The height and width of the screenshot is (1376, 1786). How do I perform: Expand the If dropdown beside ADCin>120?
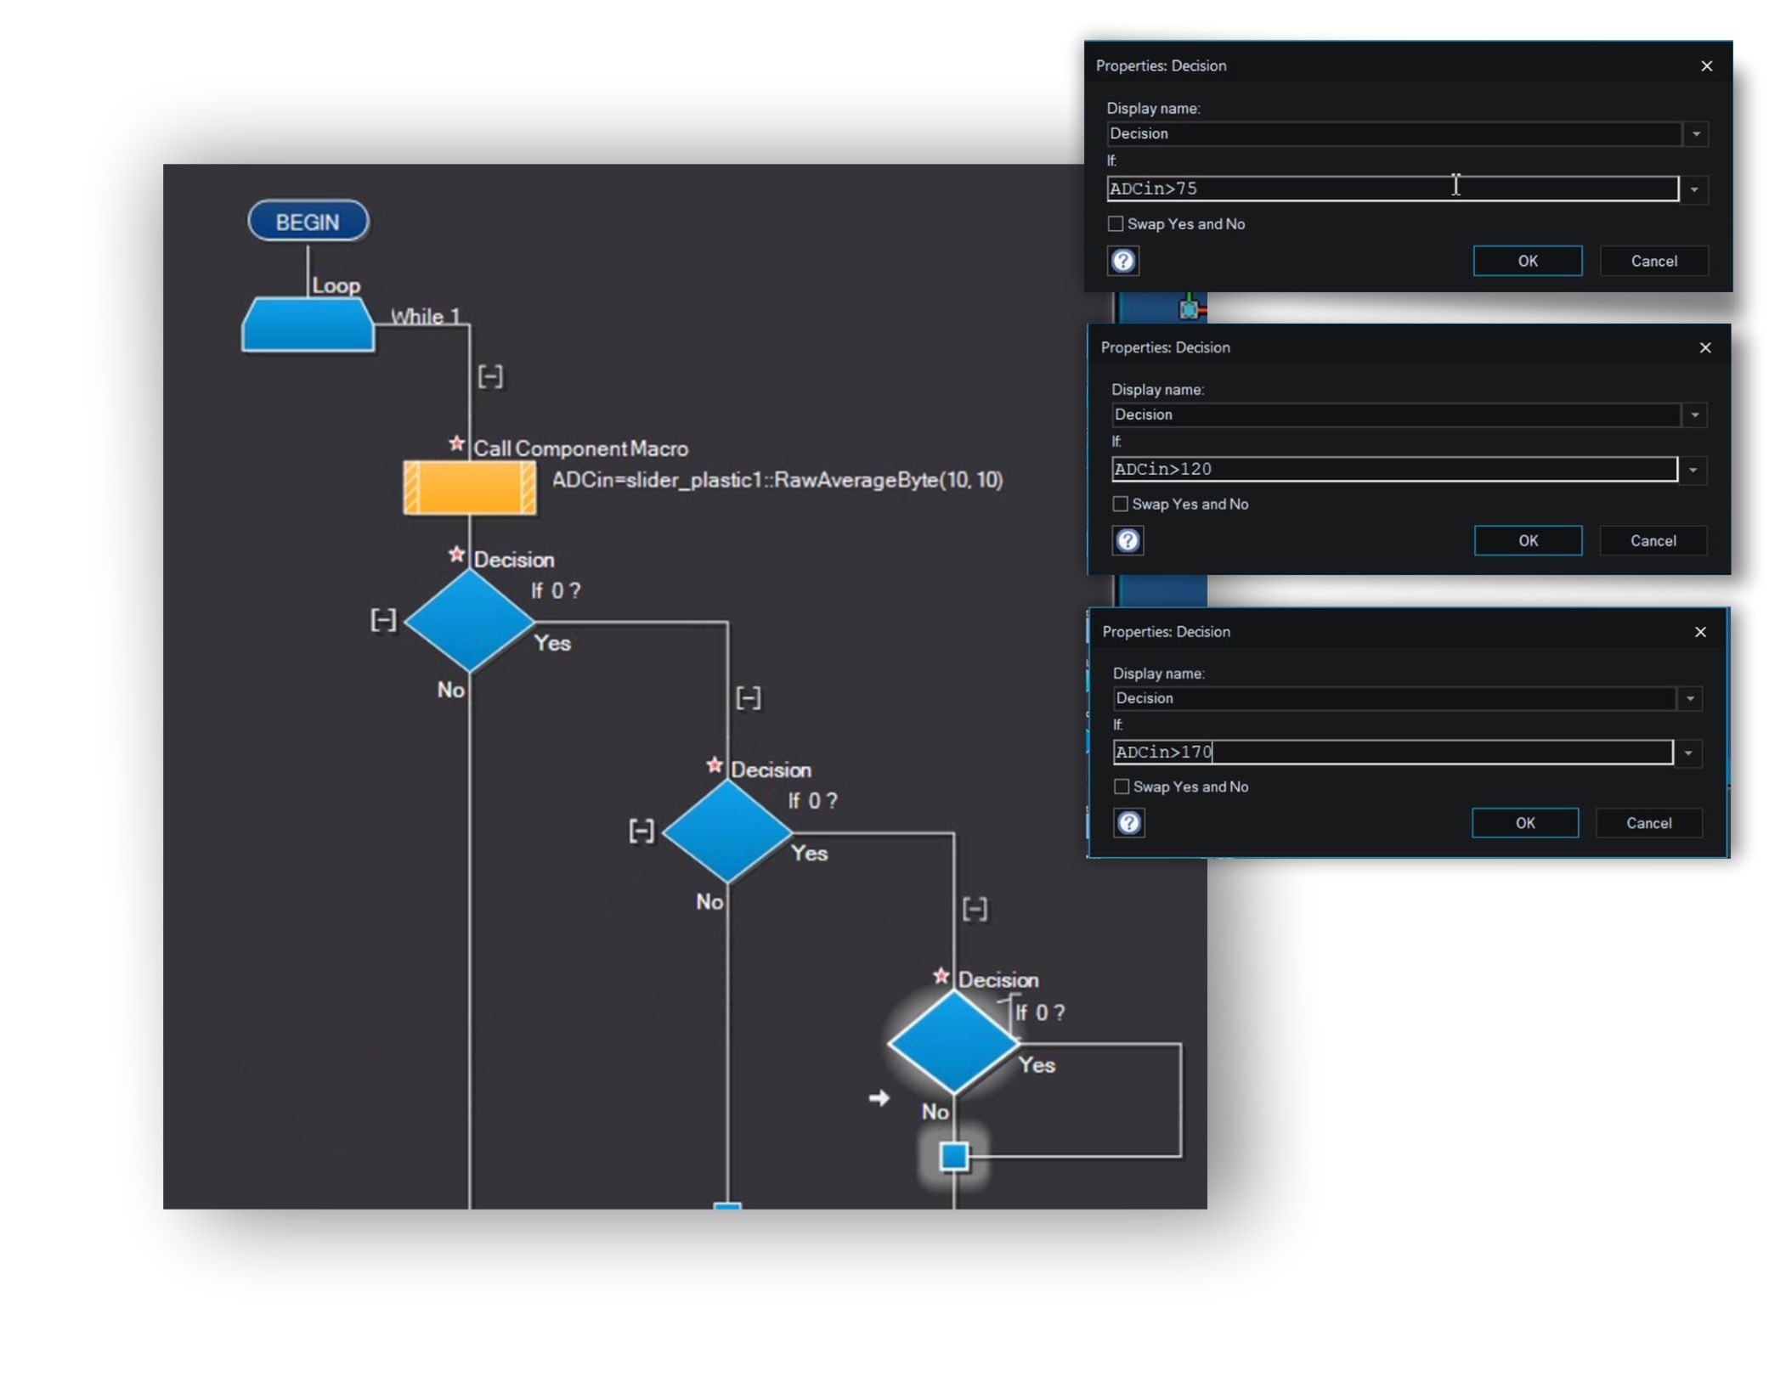pyautogui.click(x=1693, y=470)
